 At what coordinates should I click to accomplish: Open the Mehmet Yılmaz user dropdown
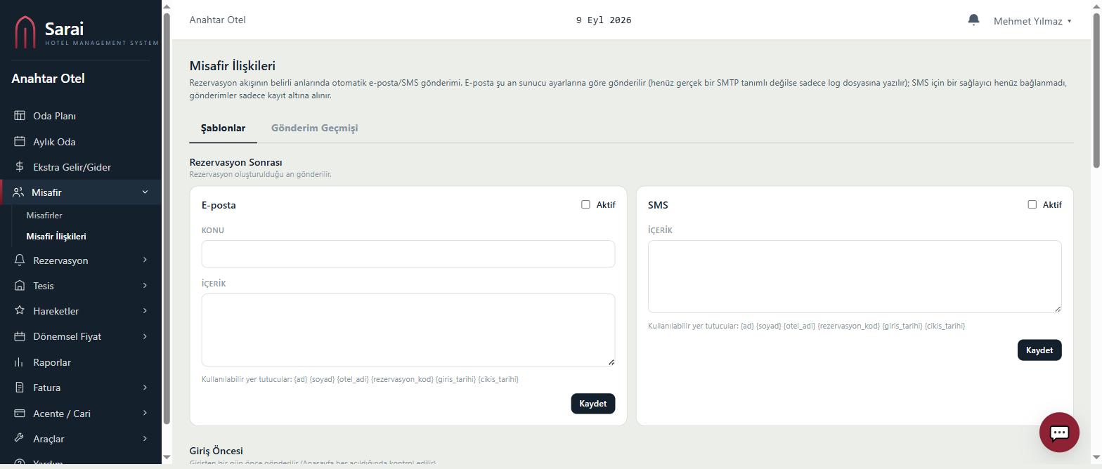tap(1032, 21)
